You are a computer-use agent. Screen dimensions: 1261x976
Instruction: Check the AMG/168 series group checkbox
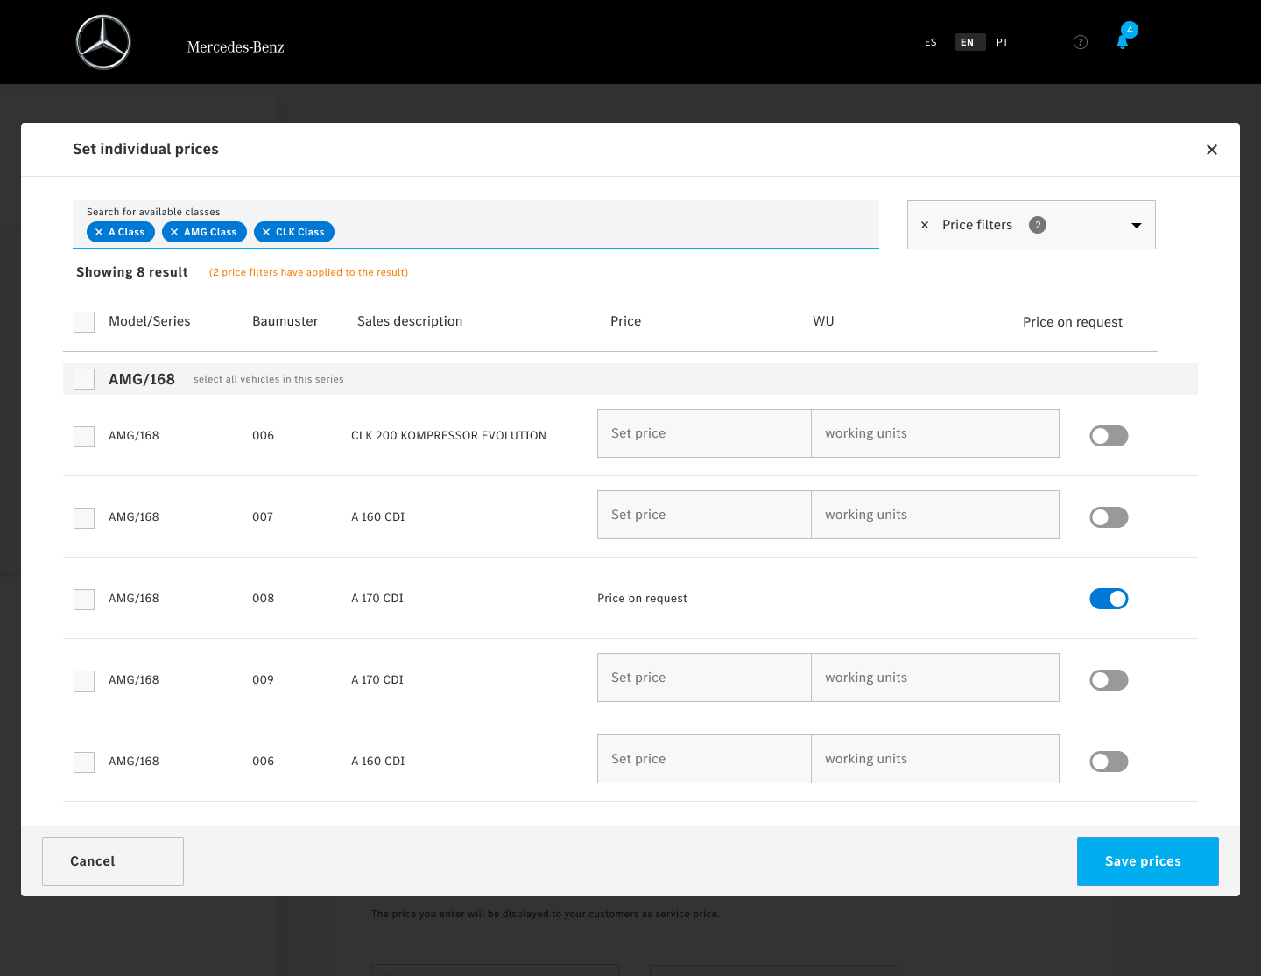(84, 379)
